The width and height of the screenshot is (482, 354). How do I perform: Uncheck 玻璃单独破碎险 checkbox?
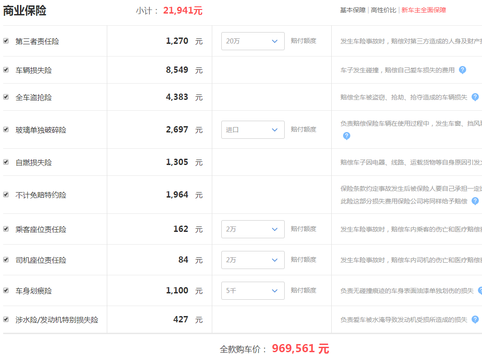click(x=6, y=130)
